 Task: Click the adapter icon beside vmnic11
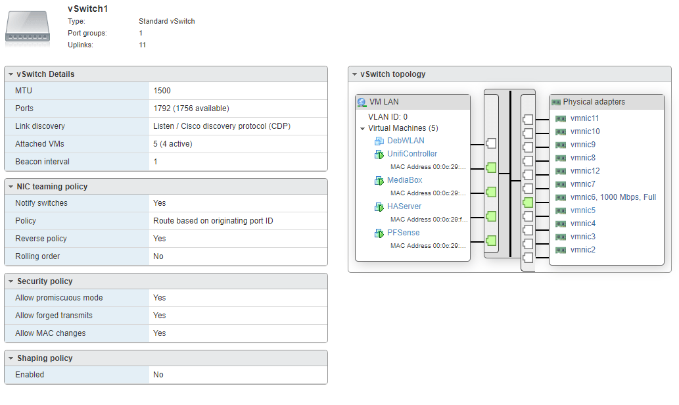559,118
